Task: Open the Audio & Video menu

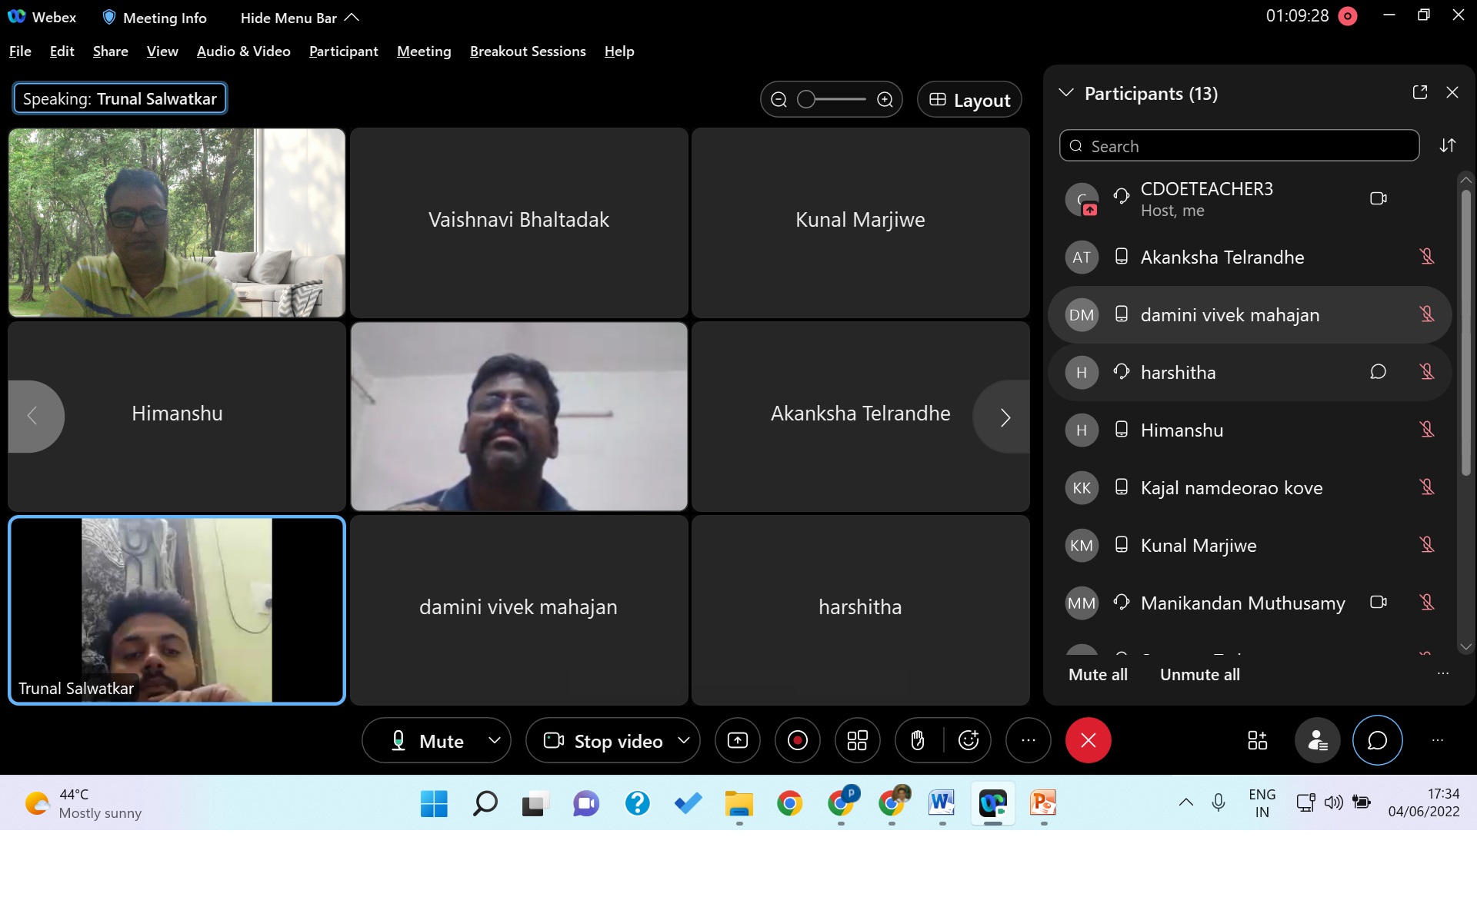Action: point(243,51)
